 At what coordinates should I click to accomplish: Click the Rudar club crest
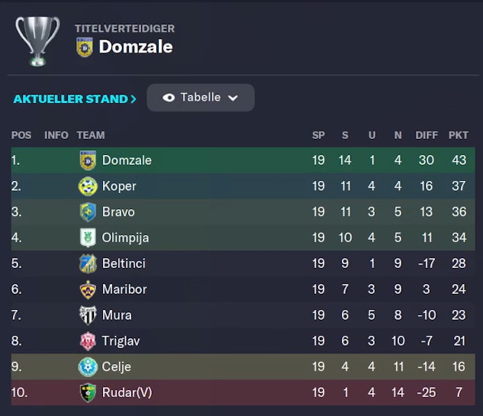(x=89, y=393)
